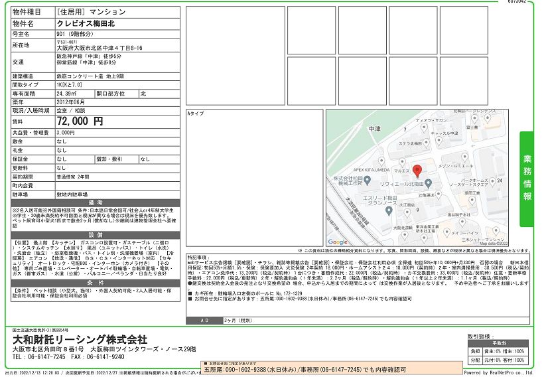Click the 中津 station label on the map
This screenshot has width=544, height=377.
[375, 129]
